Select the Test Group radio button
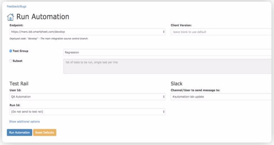The image size is (274, 145). [11, 51]
